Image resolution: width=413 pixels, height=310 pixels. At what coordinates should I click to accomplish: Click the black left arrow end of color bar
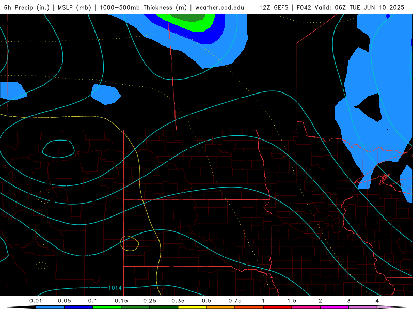22,307
